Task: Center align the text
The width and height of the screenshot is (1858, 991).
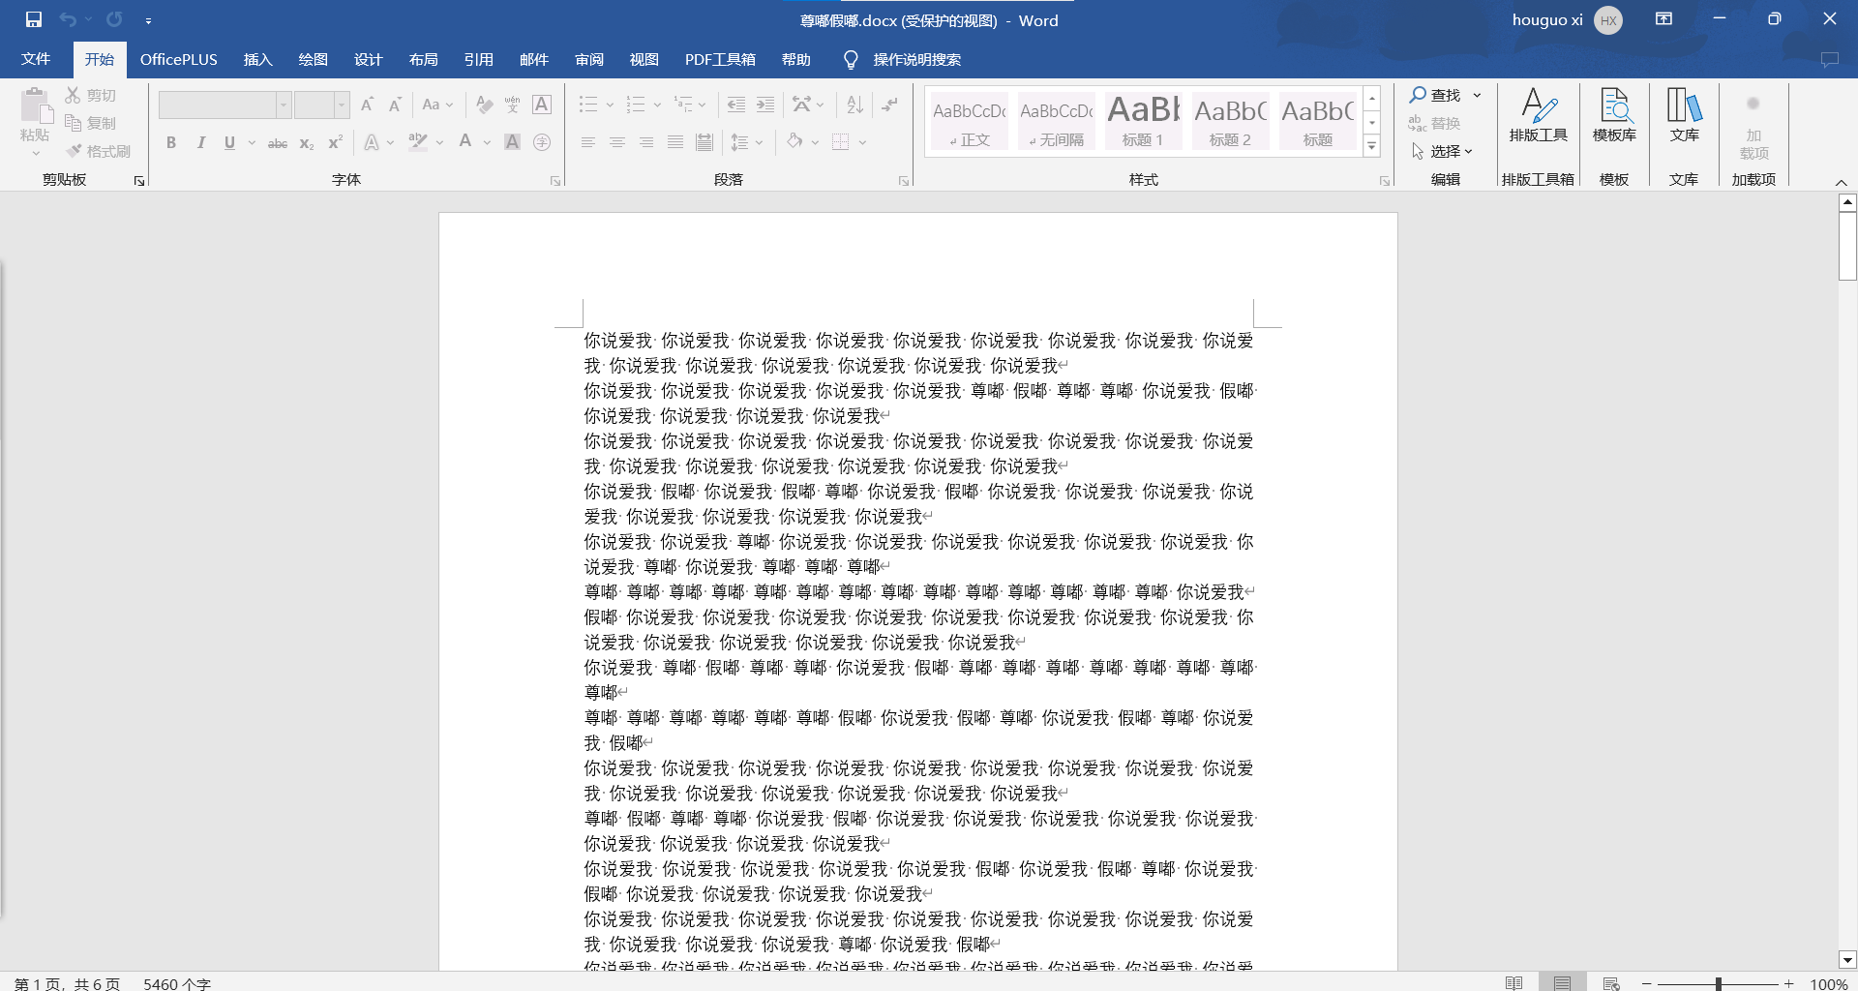Action: [x=616, y=142]
